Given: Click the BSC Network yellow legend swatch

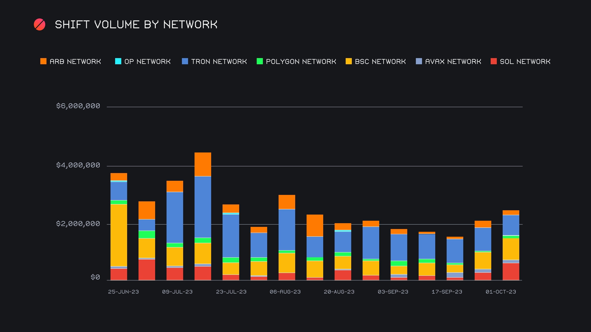Looking at the screenshot, I should [349, 61].
